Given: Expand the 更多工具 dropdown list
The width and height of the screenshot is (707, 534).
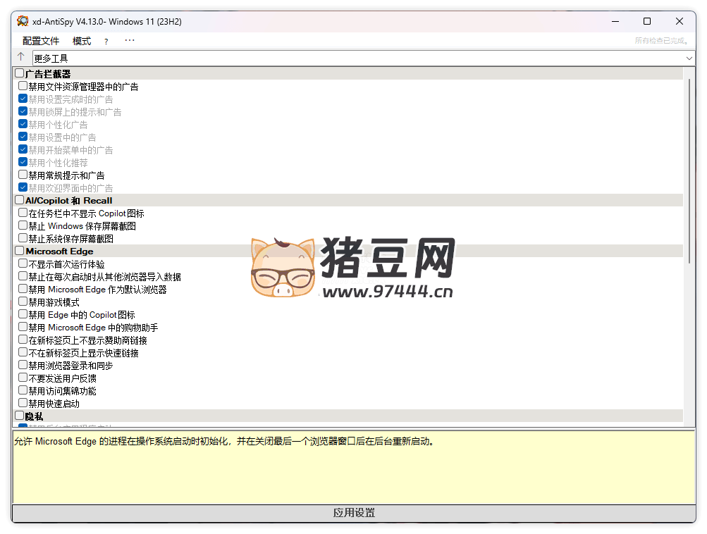Looking at the screenshot, I should [689, 58].
